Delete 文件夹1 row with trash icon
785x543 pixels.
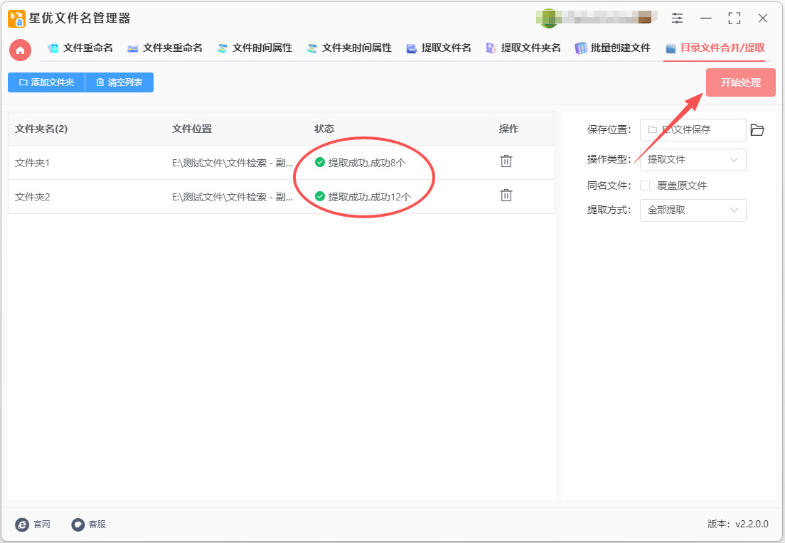click(506, 161)
